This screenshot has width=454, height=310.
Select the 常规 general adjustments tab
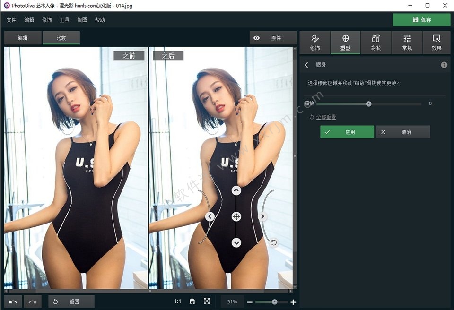click(x=407, y=43)
